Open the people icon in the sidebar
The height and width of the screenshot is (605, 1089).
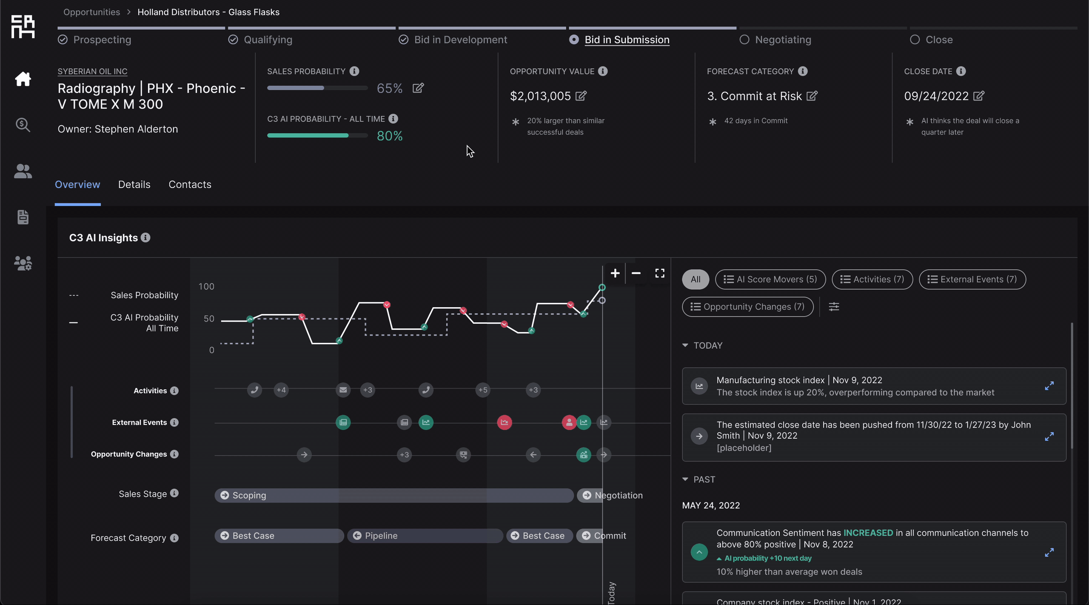pyautogui.click(x=23, y=171)
